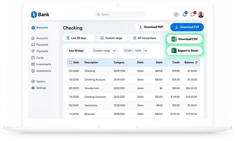
Task: Click the blue Download PDF button
Action: tap(187, 27)
